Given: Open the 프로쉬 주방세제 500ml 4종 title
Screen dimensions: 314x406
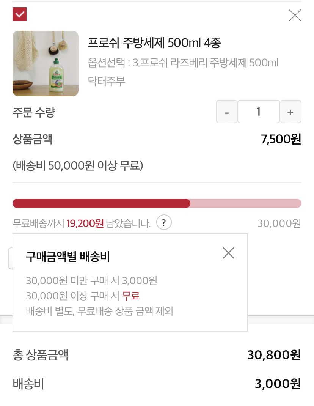Looking at the screenshot, I should pyautogui.click(x=154, y=43).
